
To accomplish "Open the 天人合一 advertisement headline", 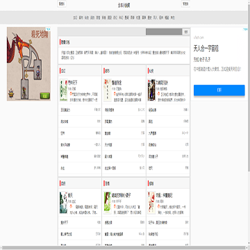I will (206, 49).
